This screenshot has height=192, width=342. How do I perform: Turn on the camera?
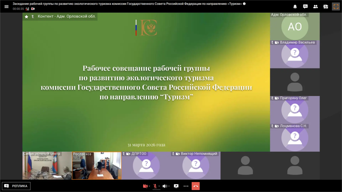click(x=145, y=186)
